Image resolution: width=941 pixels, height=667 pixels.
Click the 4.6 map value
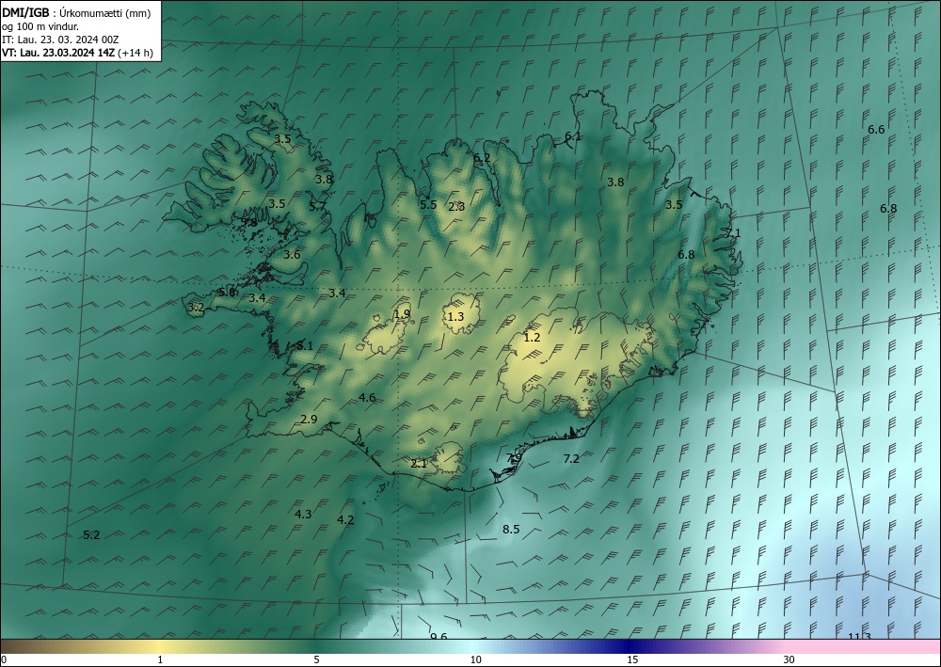coord(367,398)
